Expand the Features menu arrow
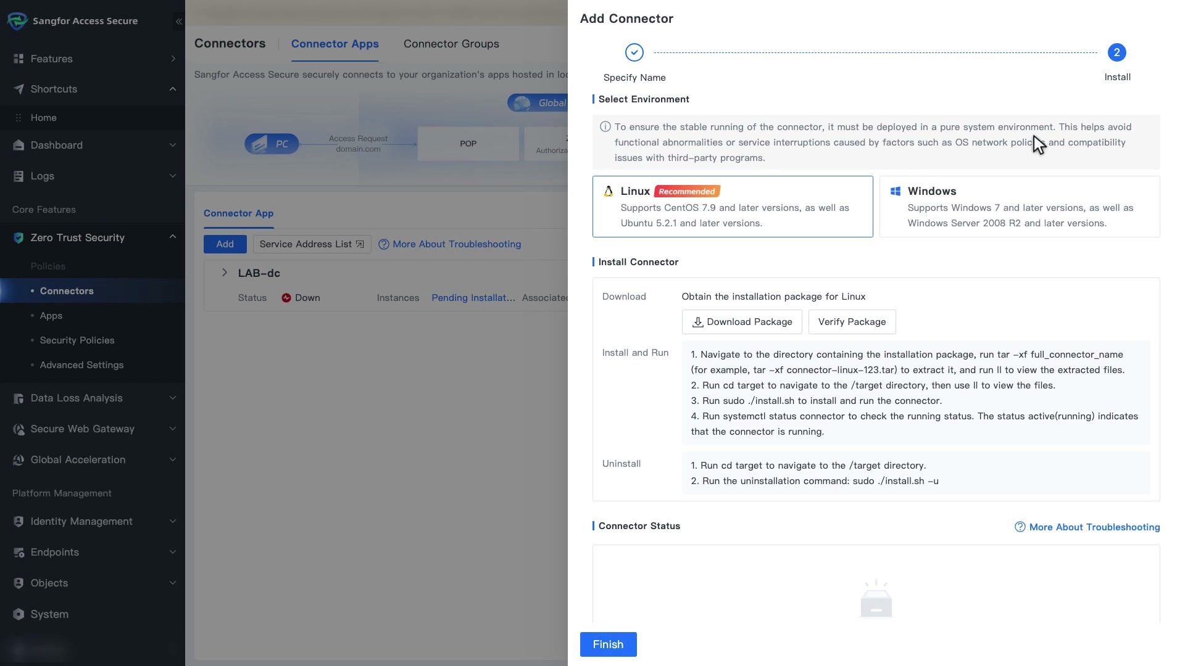Viewport: 1185px width, 666px height. click(173, 59)
